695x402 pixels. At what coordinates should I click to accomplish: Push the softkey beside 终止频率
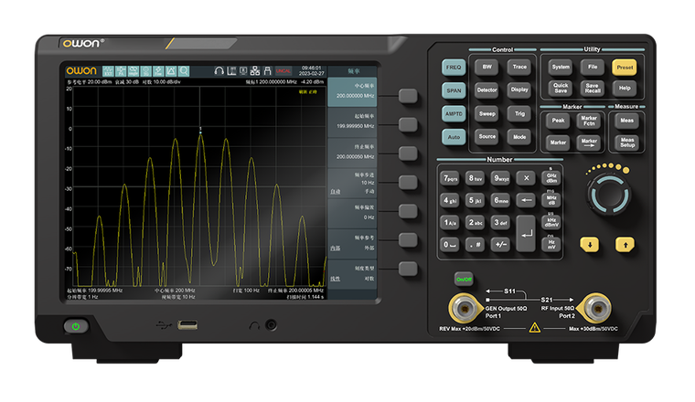coord(408,153)
